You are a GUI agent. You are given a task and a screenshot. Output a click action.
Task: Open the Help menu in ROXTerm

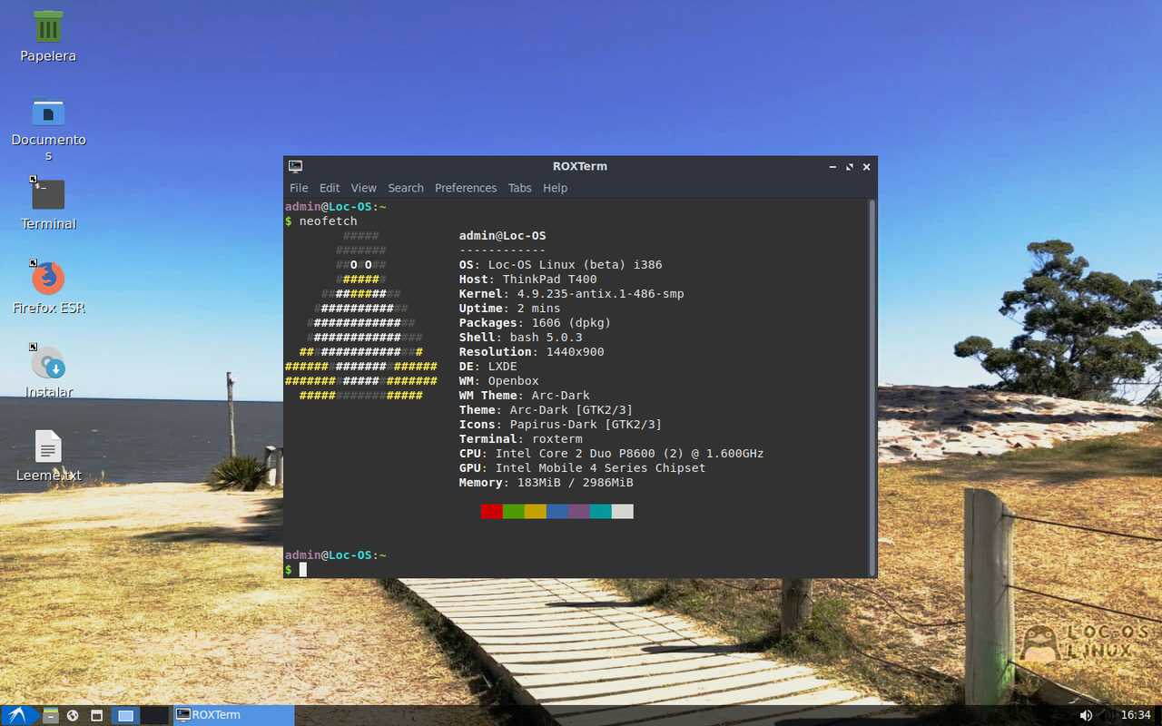[x=555, y=188]
